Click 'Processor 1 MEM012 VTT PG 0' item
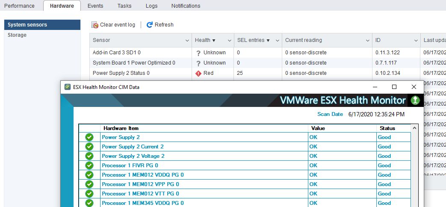 [x=141, y=194]
